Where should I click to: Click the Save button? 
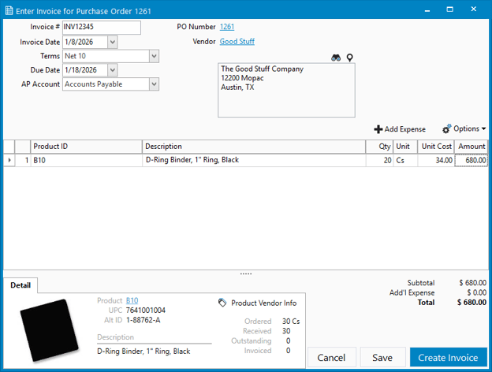[x=382, y=358]
